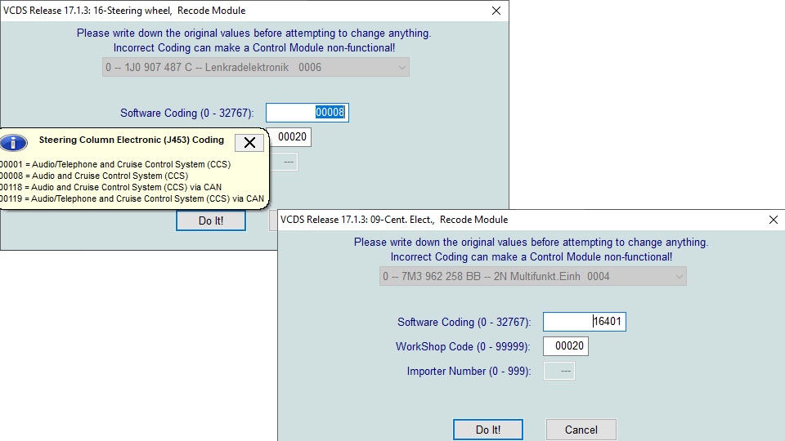
Task: Click the Steering Column Electronic (J453) Coding heading
Action: (x=131, y=140)
